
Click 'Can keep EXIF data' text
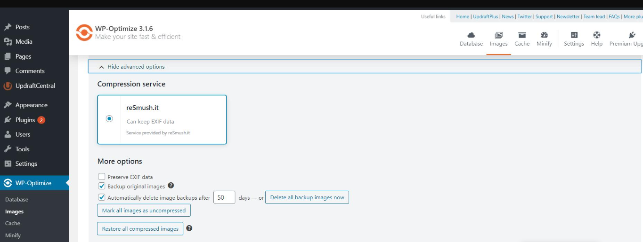tap(150, 122)
